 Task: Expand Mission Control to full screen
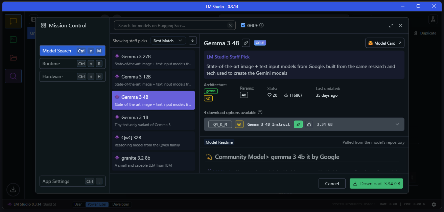[x=391, y=25]
